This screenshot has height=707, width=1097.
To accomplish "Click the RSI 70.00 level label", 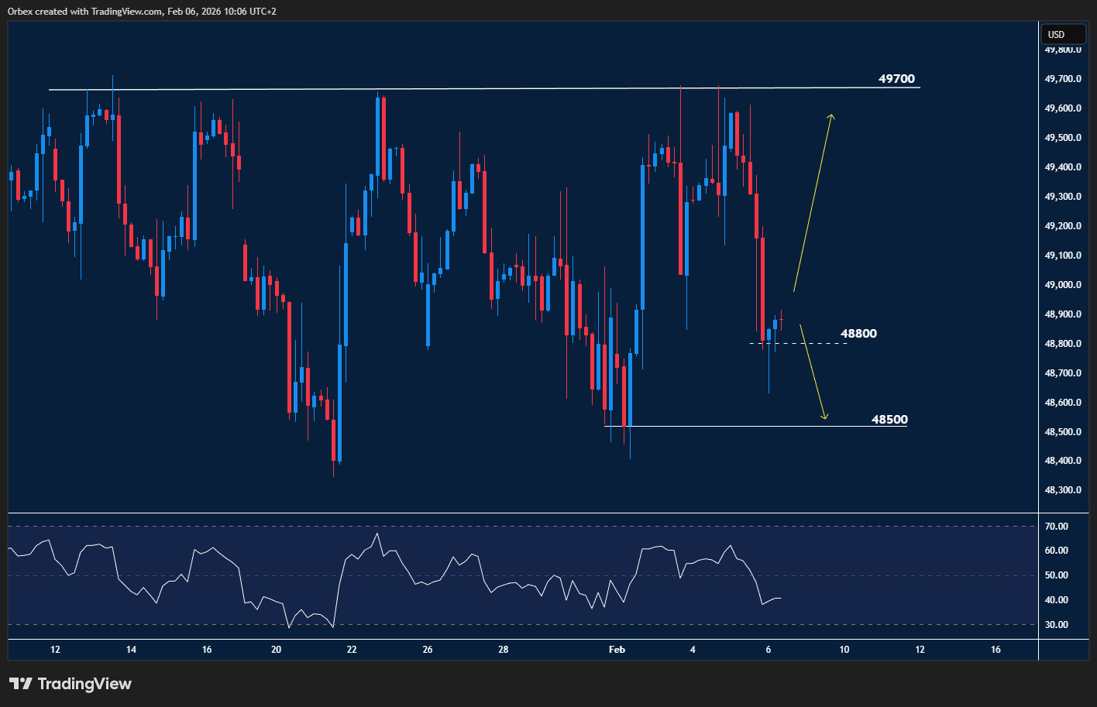I will point(1056,527).
